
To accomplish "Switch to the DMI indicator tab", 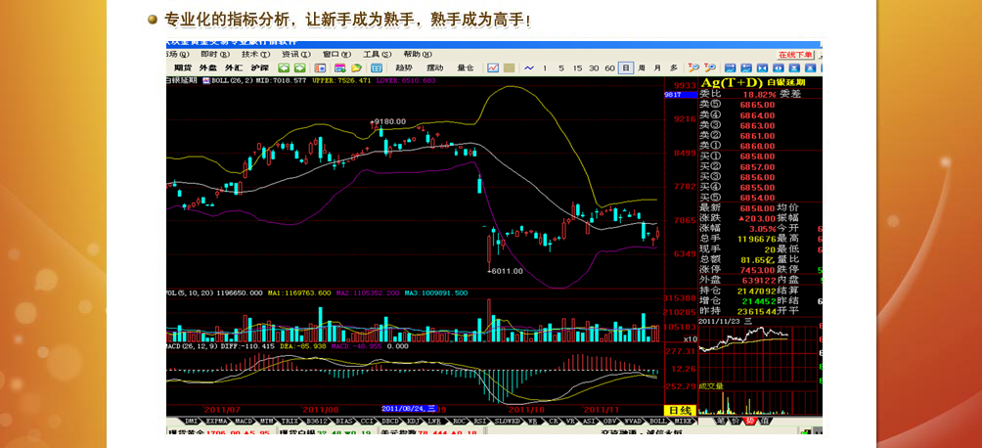I will (x=192, y=421).
